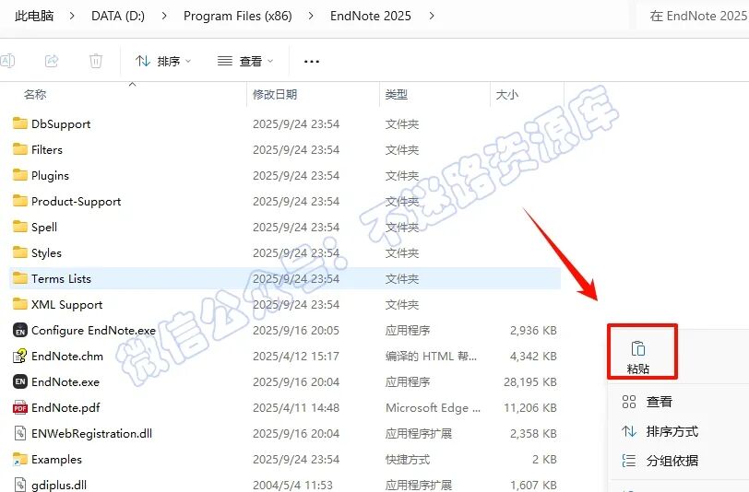Click the Terms Lists folder name
Screen dimensions: 749x492
pos(61,278)
